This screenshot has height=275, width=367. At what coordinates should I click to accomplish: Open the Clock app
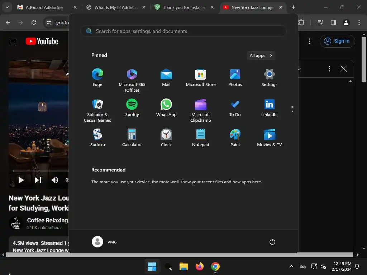coord(166,138)
